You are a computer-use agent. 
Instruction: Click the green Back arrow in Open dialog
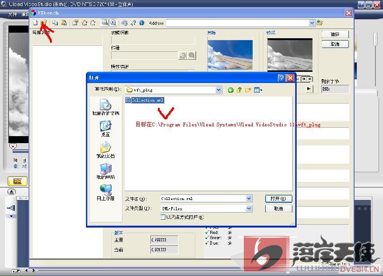click(230, 90)
